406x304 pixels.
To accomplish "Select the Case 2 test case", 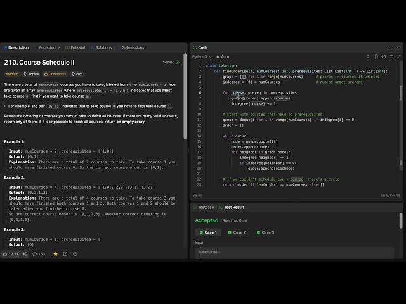I will pos(237,232).
